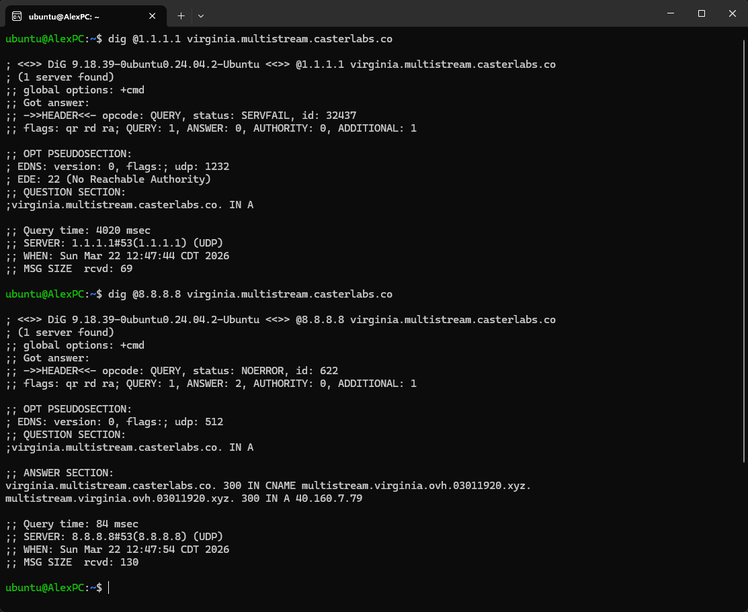Click 'SERVER: 1.1.1.1#53(1.1.1.1) (UDP)' line

[x=114, y=243]
